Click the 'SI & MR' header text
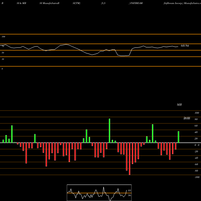 coord(21,3)
